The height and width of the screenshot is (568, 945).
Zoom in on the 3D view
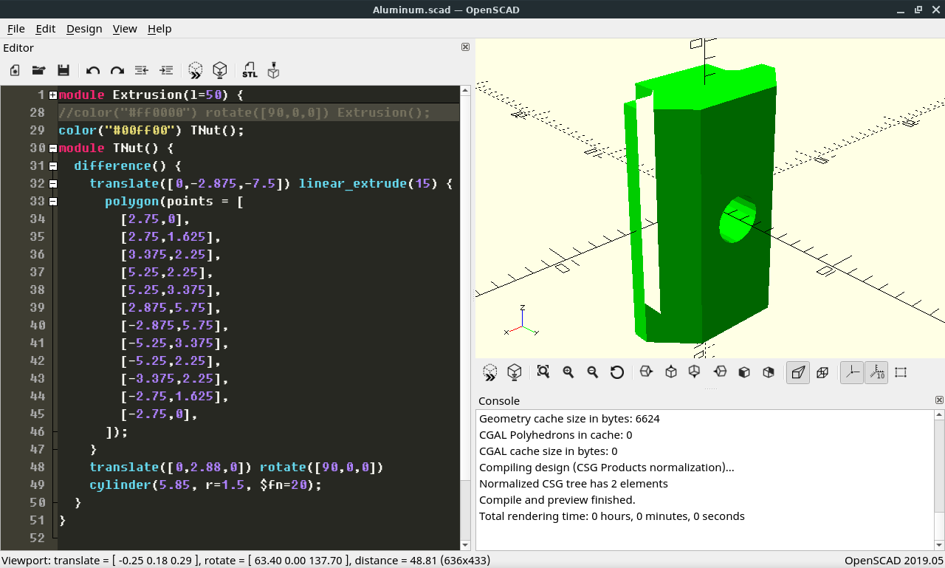[568, 372]
